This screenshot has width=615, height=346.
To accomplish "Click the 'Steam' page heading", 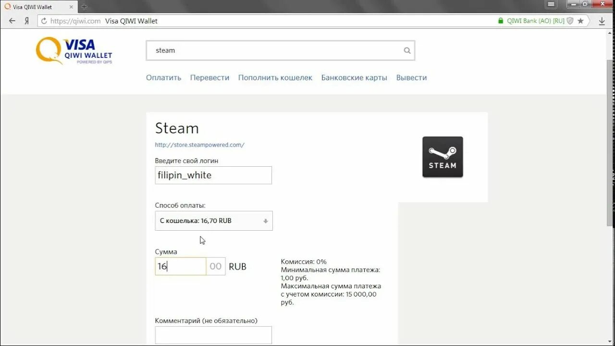I will click(177, 128).
